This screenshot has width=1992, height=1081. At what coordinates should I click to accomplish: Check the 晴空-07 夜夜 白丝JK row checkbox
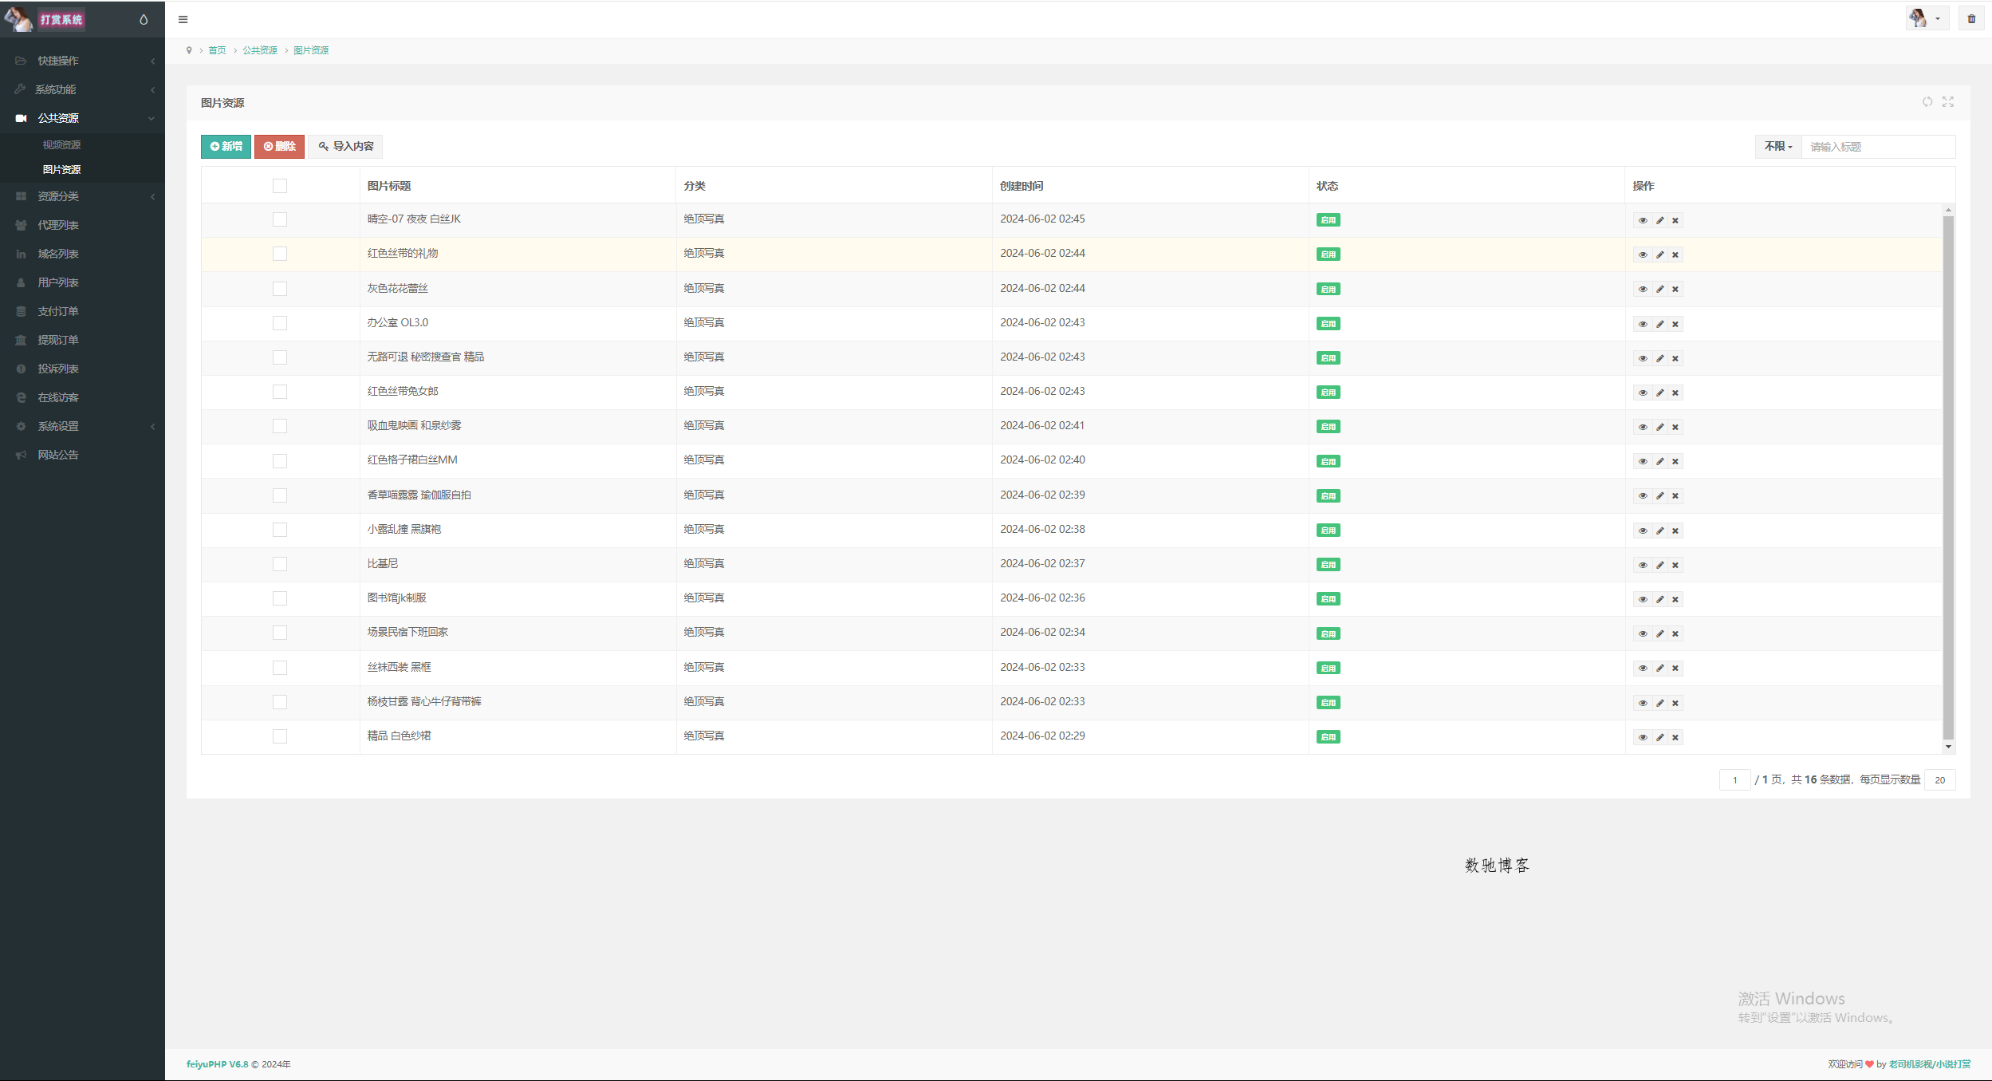coord(280,219)
